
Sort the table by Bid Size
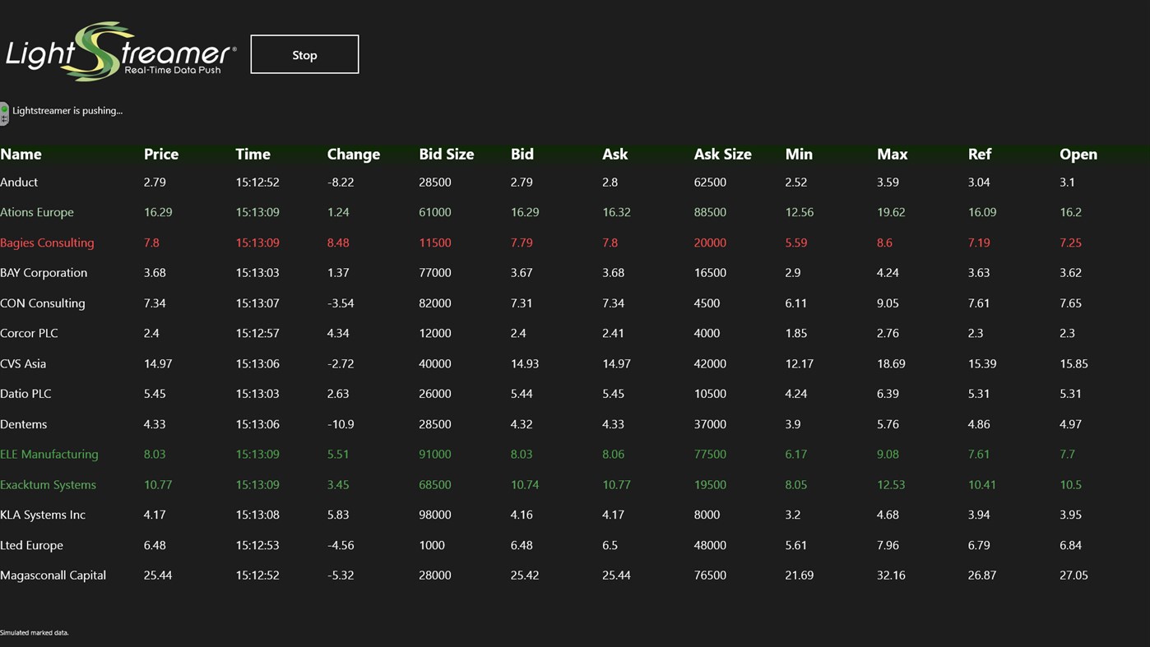446,154
